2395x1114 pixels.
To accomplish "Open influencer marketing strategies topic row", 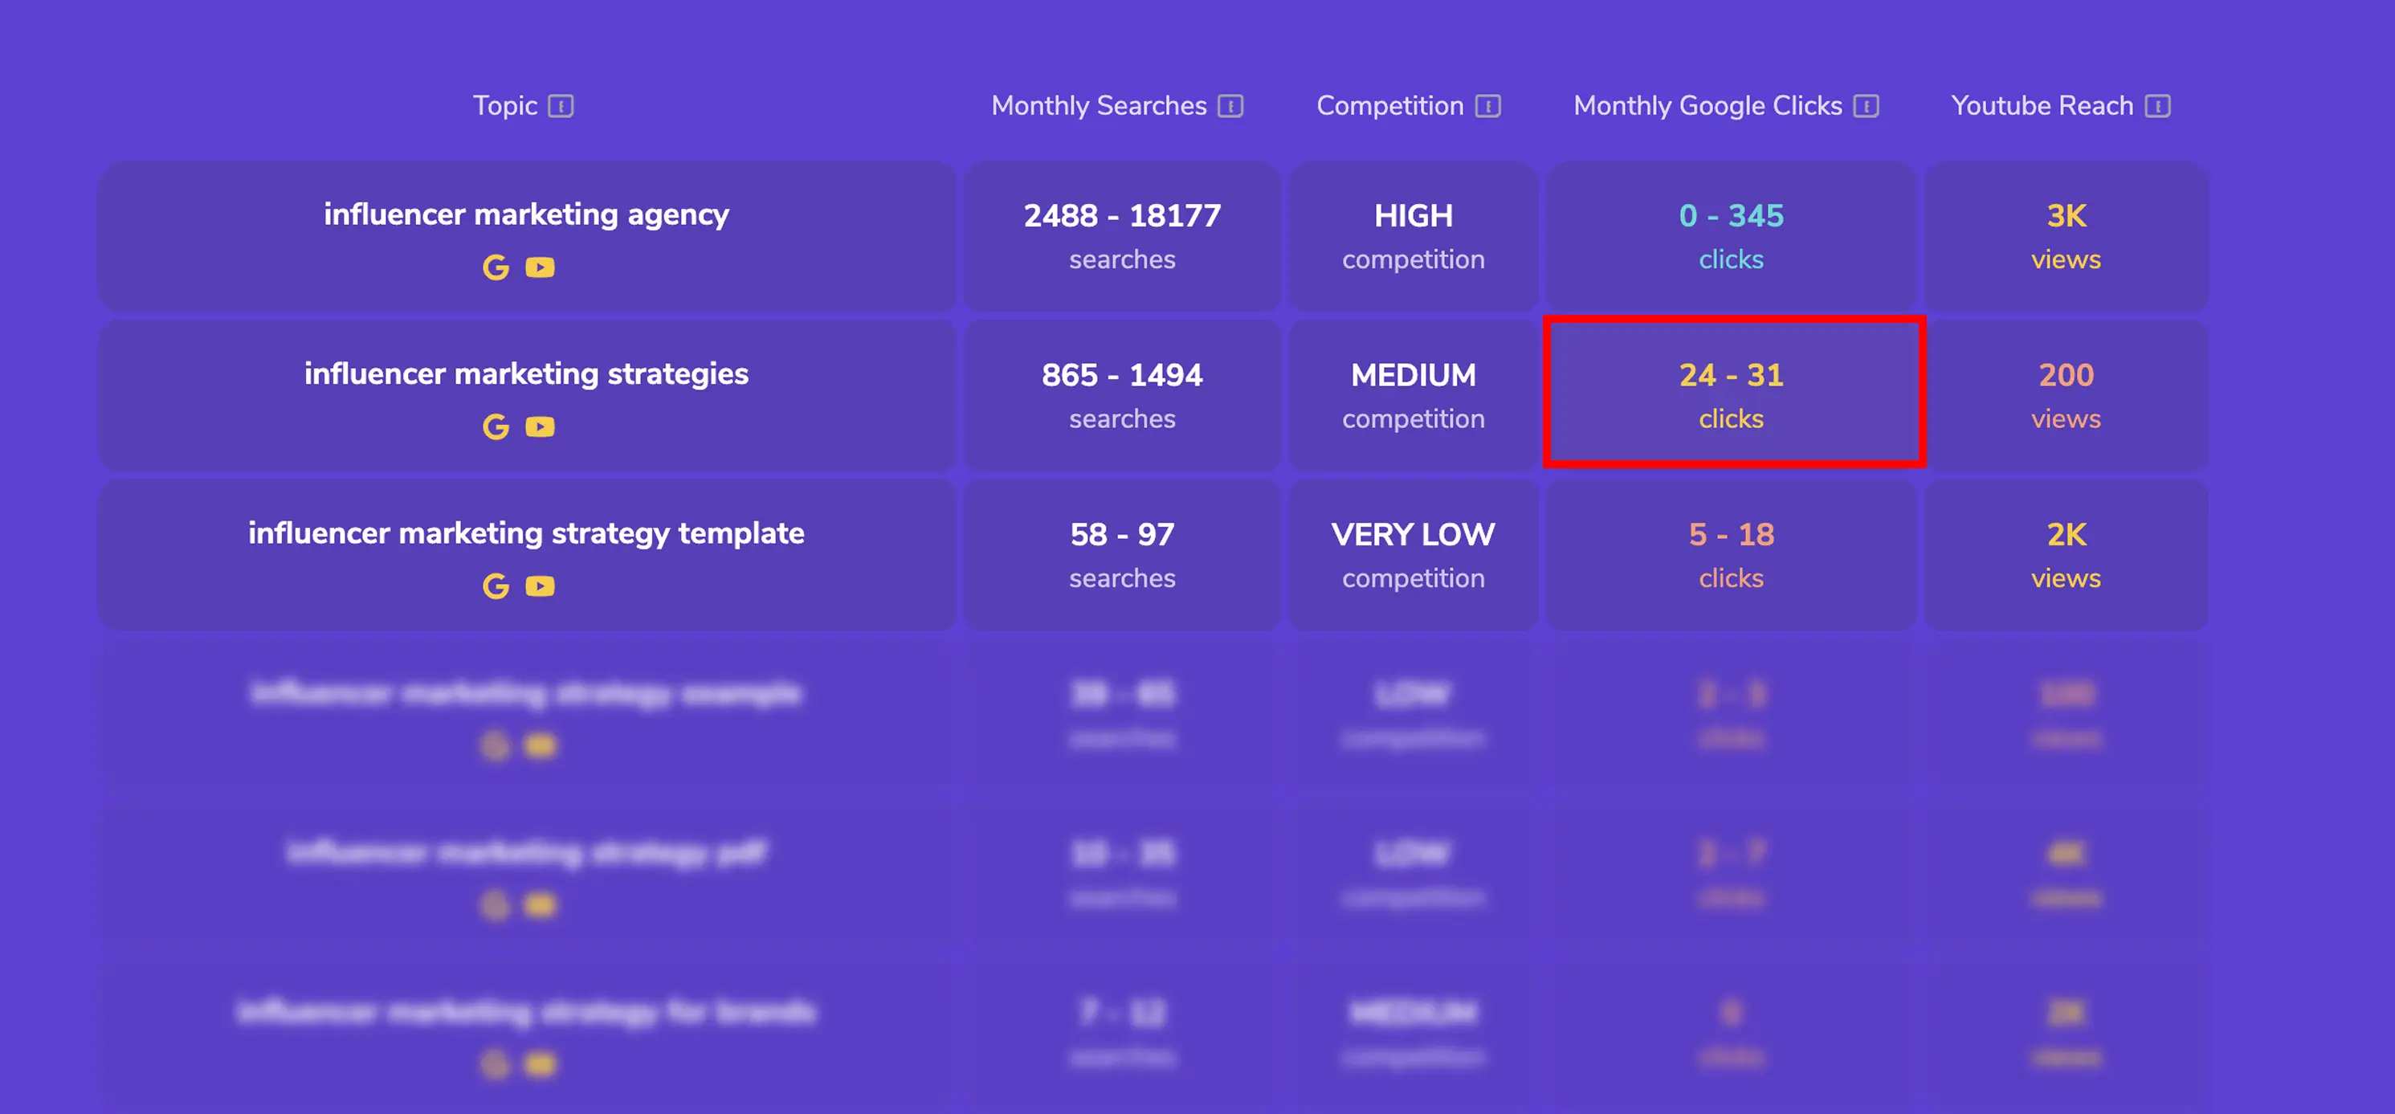I will coord(526,373).
